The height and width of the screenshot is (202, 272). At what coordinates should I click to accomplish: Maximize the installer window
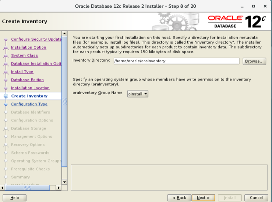click(254, 6)
